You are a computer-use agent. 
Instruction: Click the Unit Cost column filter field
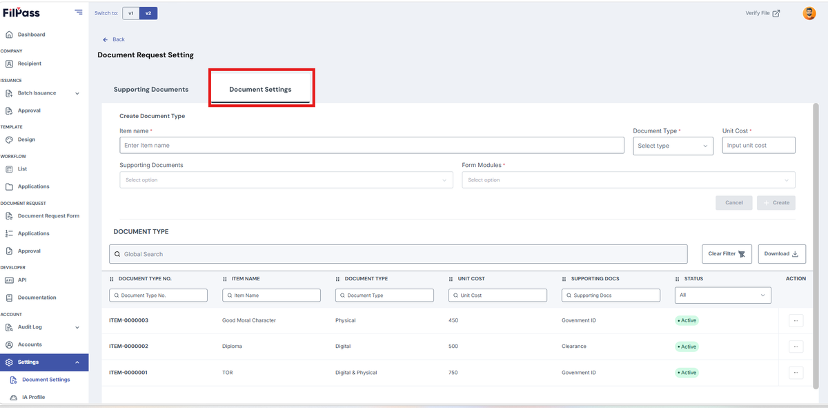[x=497, y=295]
